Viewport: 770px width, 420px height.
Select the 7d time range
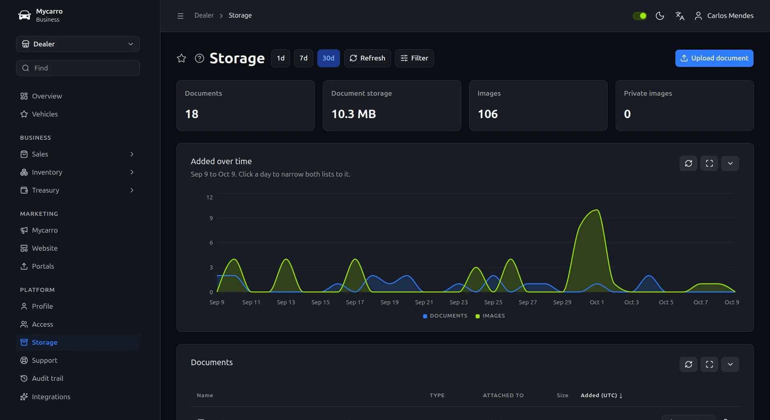[x=304, y=58]
